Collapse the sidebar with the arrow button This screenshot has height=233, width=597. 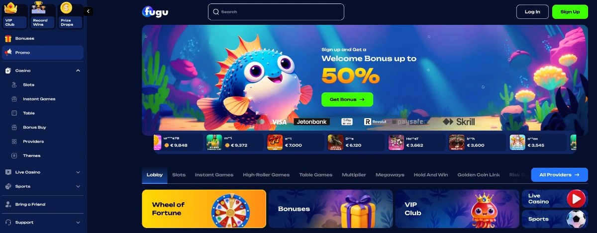pyautogui.click(x=88, y=11)
